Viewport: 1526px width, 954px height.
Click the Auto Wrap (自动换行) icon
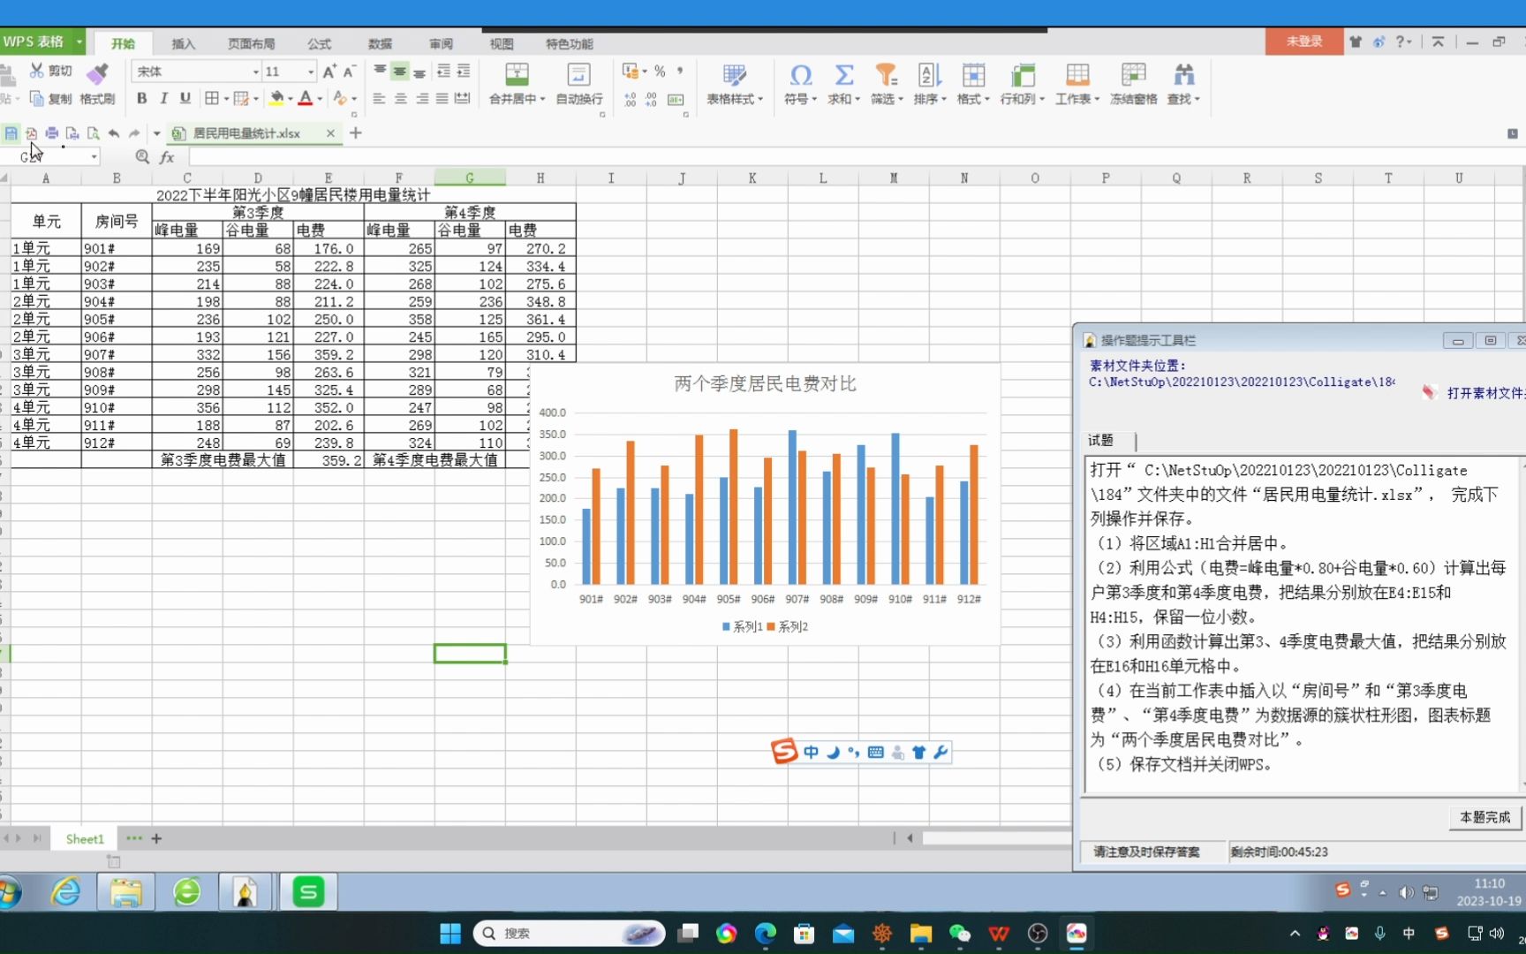pos(578,74)
